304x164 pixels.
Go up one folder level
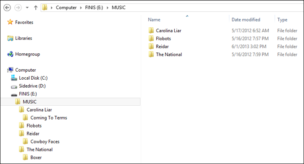[36, 8]
